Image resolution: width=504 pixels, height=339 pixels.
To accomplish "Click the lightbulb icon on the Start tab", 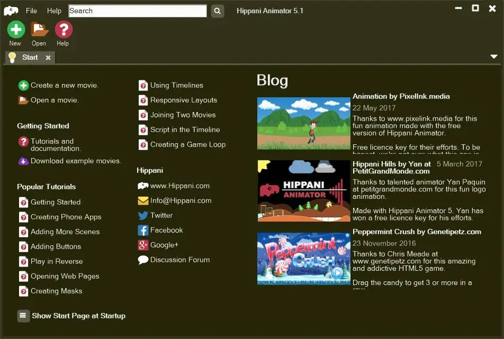I will tap(12, 58).
